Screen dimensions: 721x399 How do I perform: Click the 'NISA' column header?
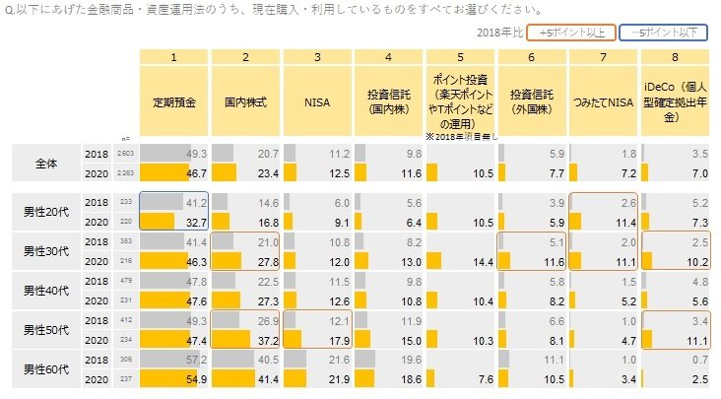(x=317, y=101)
